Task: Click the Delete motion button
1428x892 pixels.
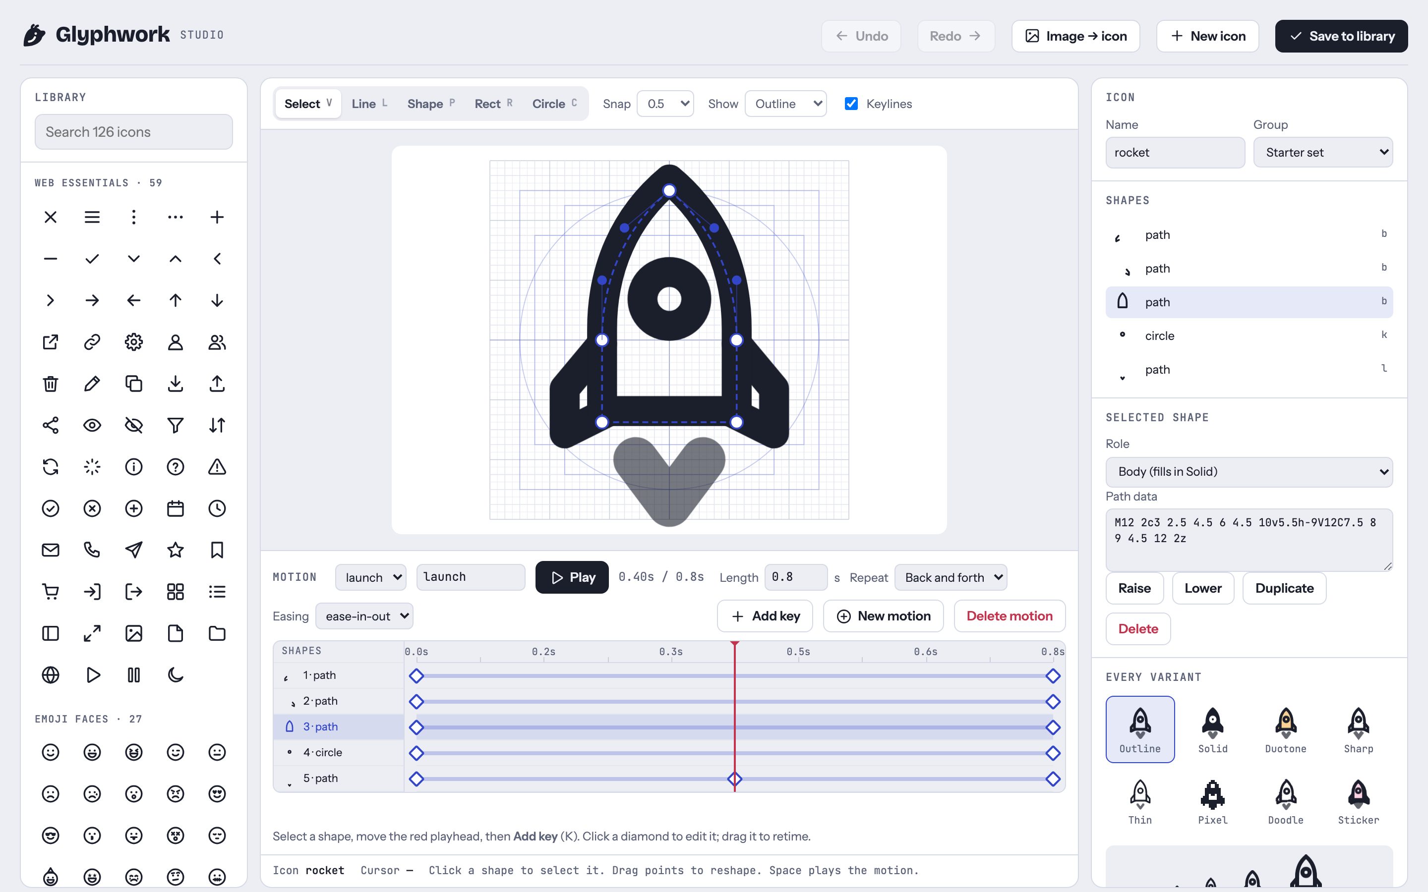Action: click(1010, 616)
